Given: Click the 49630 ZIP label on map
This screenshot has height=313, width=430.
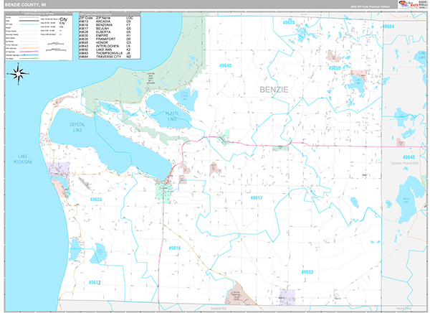Looking at the screenshot, I should click(289, 22).
